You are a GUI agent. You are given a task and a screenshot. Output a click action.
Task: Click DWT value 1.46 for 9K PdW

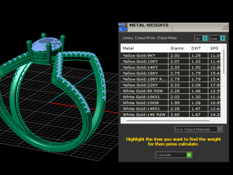click(196, 91)
